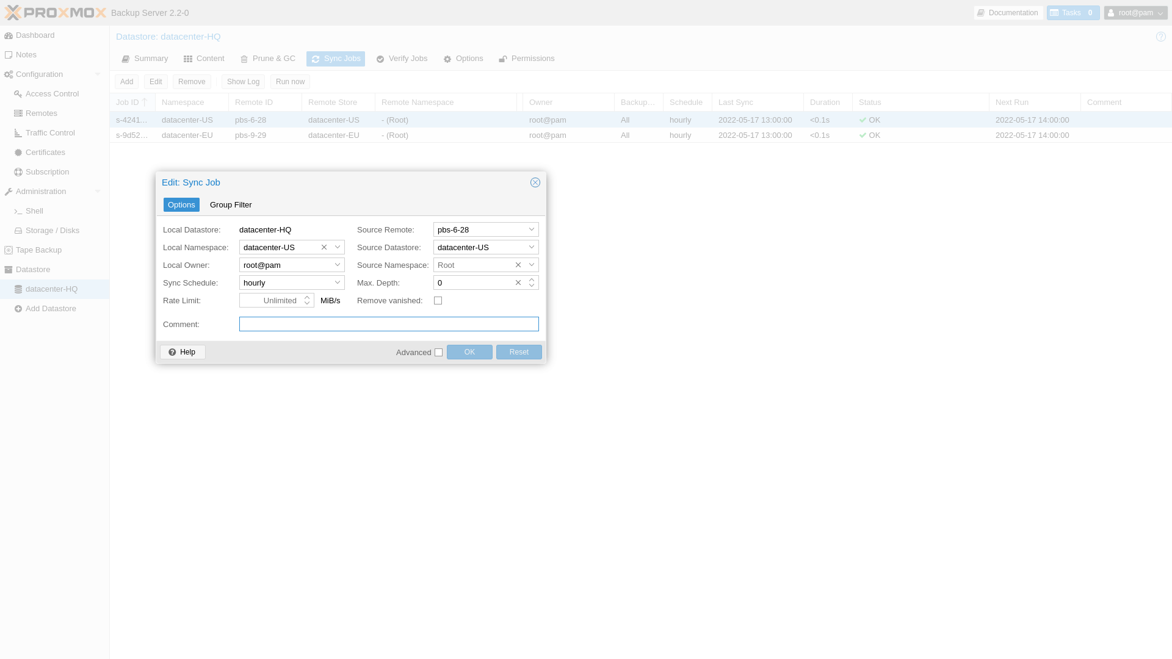Viewport: 1172px width, 659px height.
Task: Click the Shell terminal icon
Action: pyautogui.click(x=18, y=211)
